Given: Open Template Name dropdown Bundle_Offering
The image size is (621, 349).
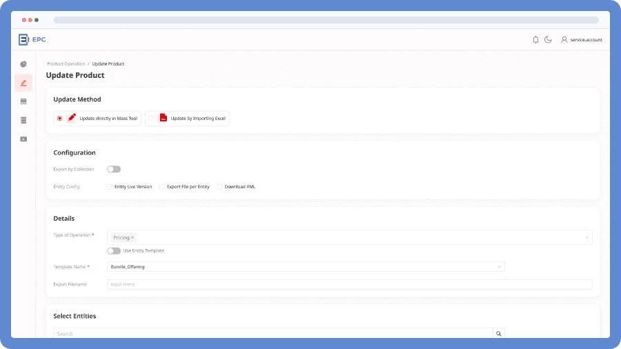Looking at the screenshot, I should (306, 267).
